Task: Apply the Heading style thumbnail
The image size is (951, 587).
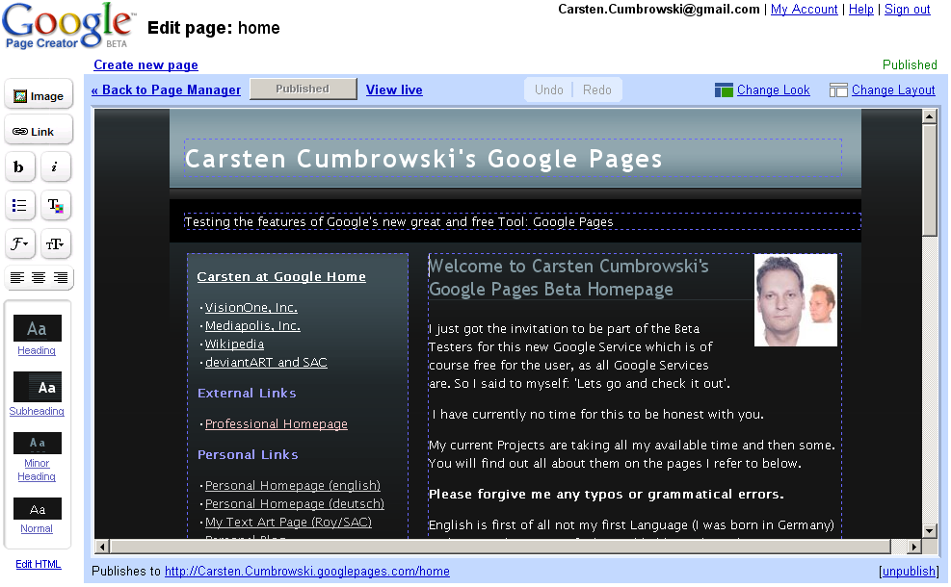Action: 38,328
